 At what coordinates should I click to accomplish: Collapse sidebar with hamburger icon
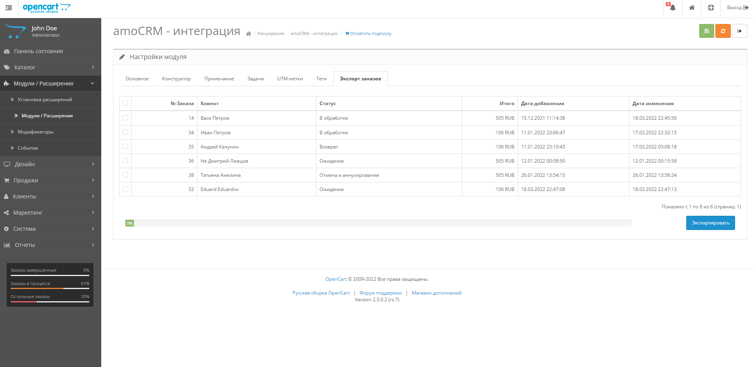(8, 8)
